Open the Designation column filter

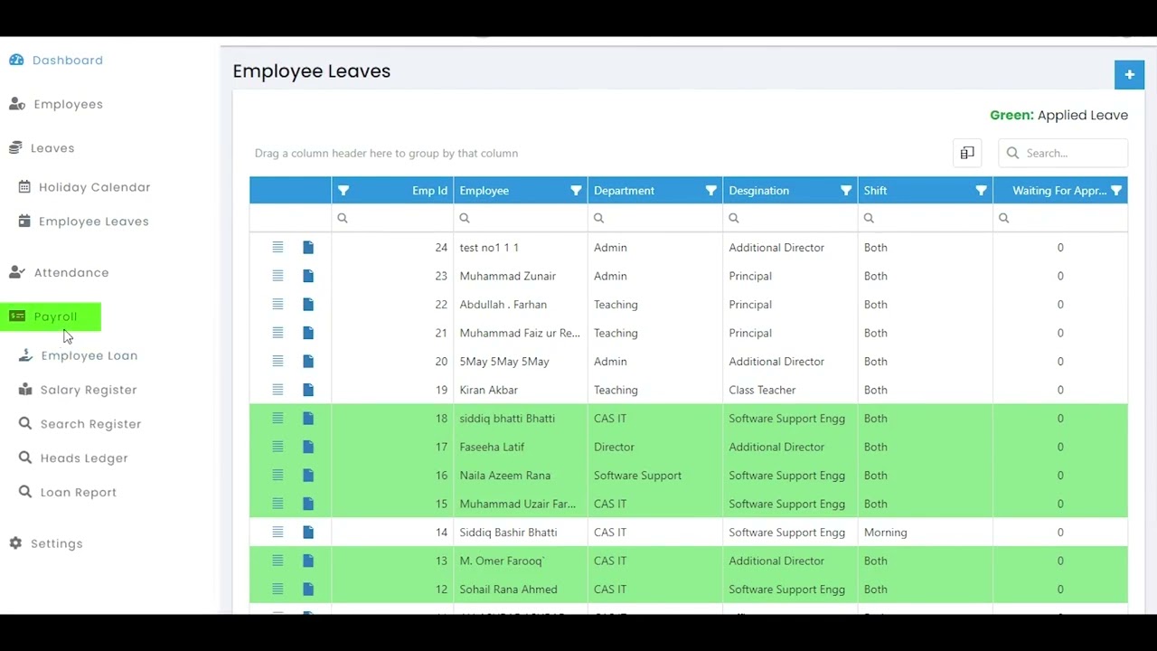pyautogui.click(x=846, y=191)
